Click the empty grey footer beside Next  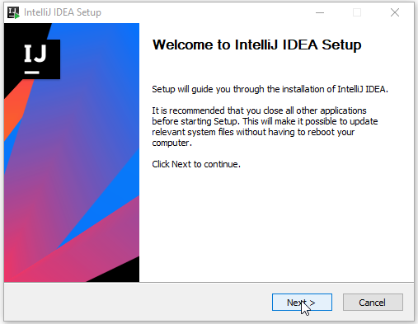(138, 303)
